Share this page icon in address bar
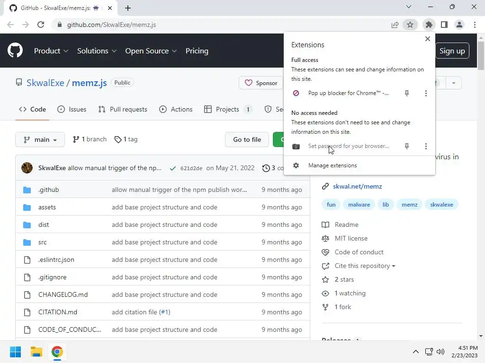 [x=395, y=25]
